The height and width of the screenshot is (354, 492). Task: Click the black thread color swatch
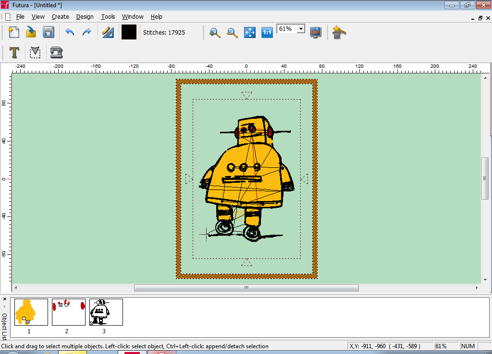(129, 32)
